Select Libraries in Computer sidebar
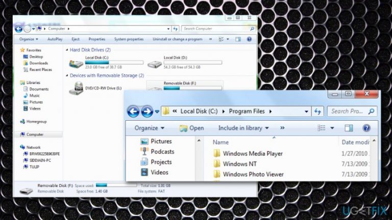 click(30, 82)
